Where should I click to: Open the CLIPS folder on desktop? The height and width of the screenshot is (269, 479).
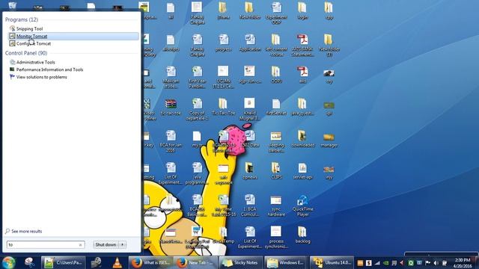coord(276,171)
